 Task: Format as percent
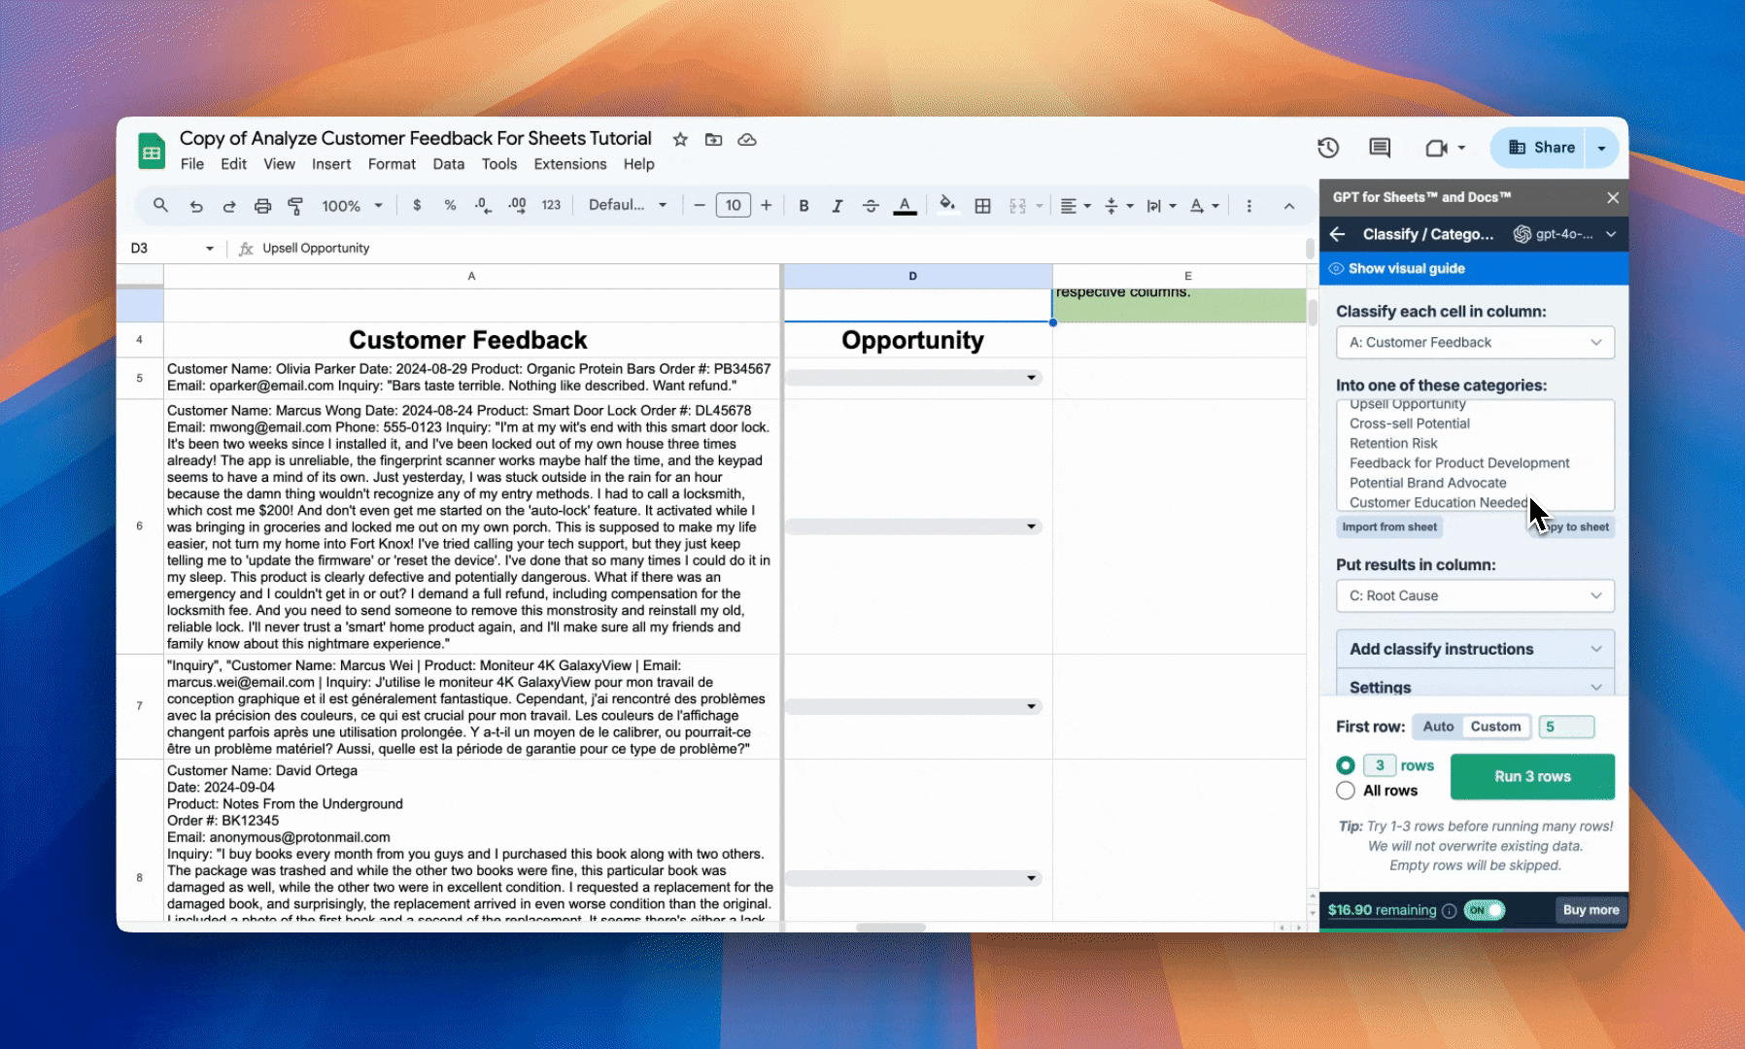pos(450,205)
